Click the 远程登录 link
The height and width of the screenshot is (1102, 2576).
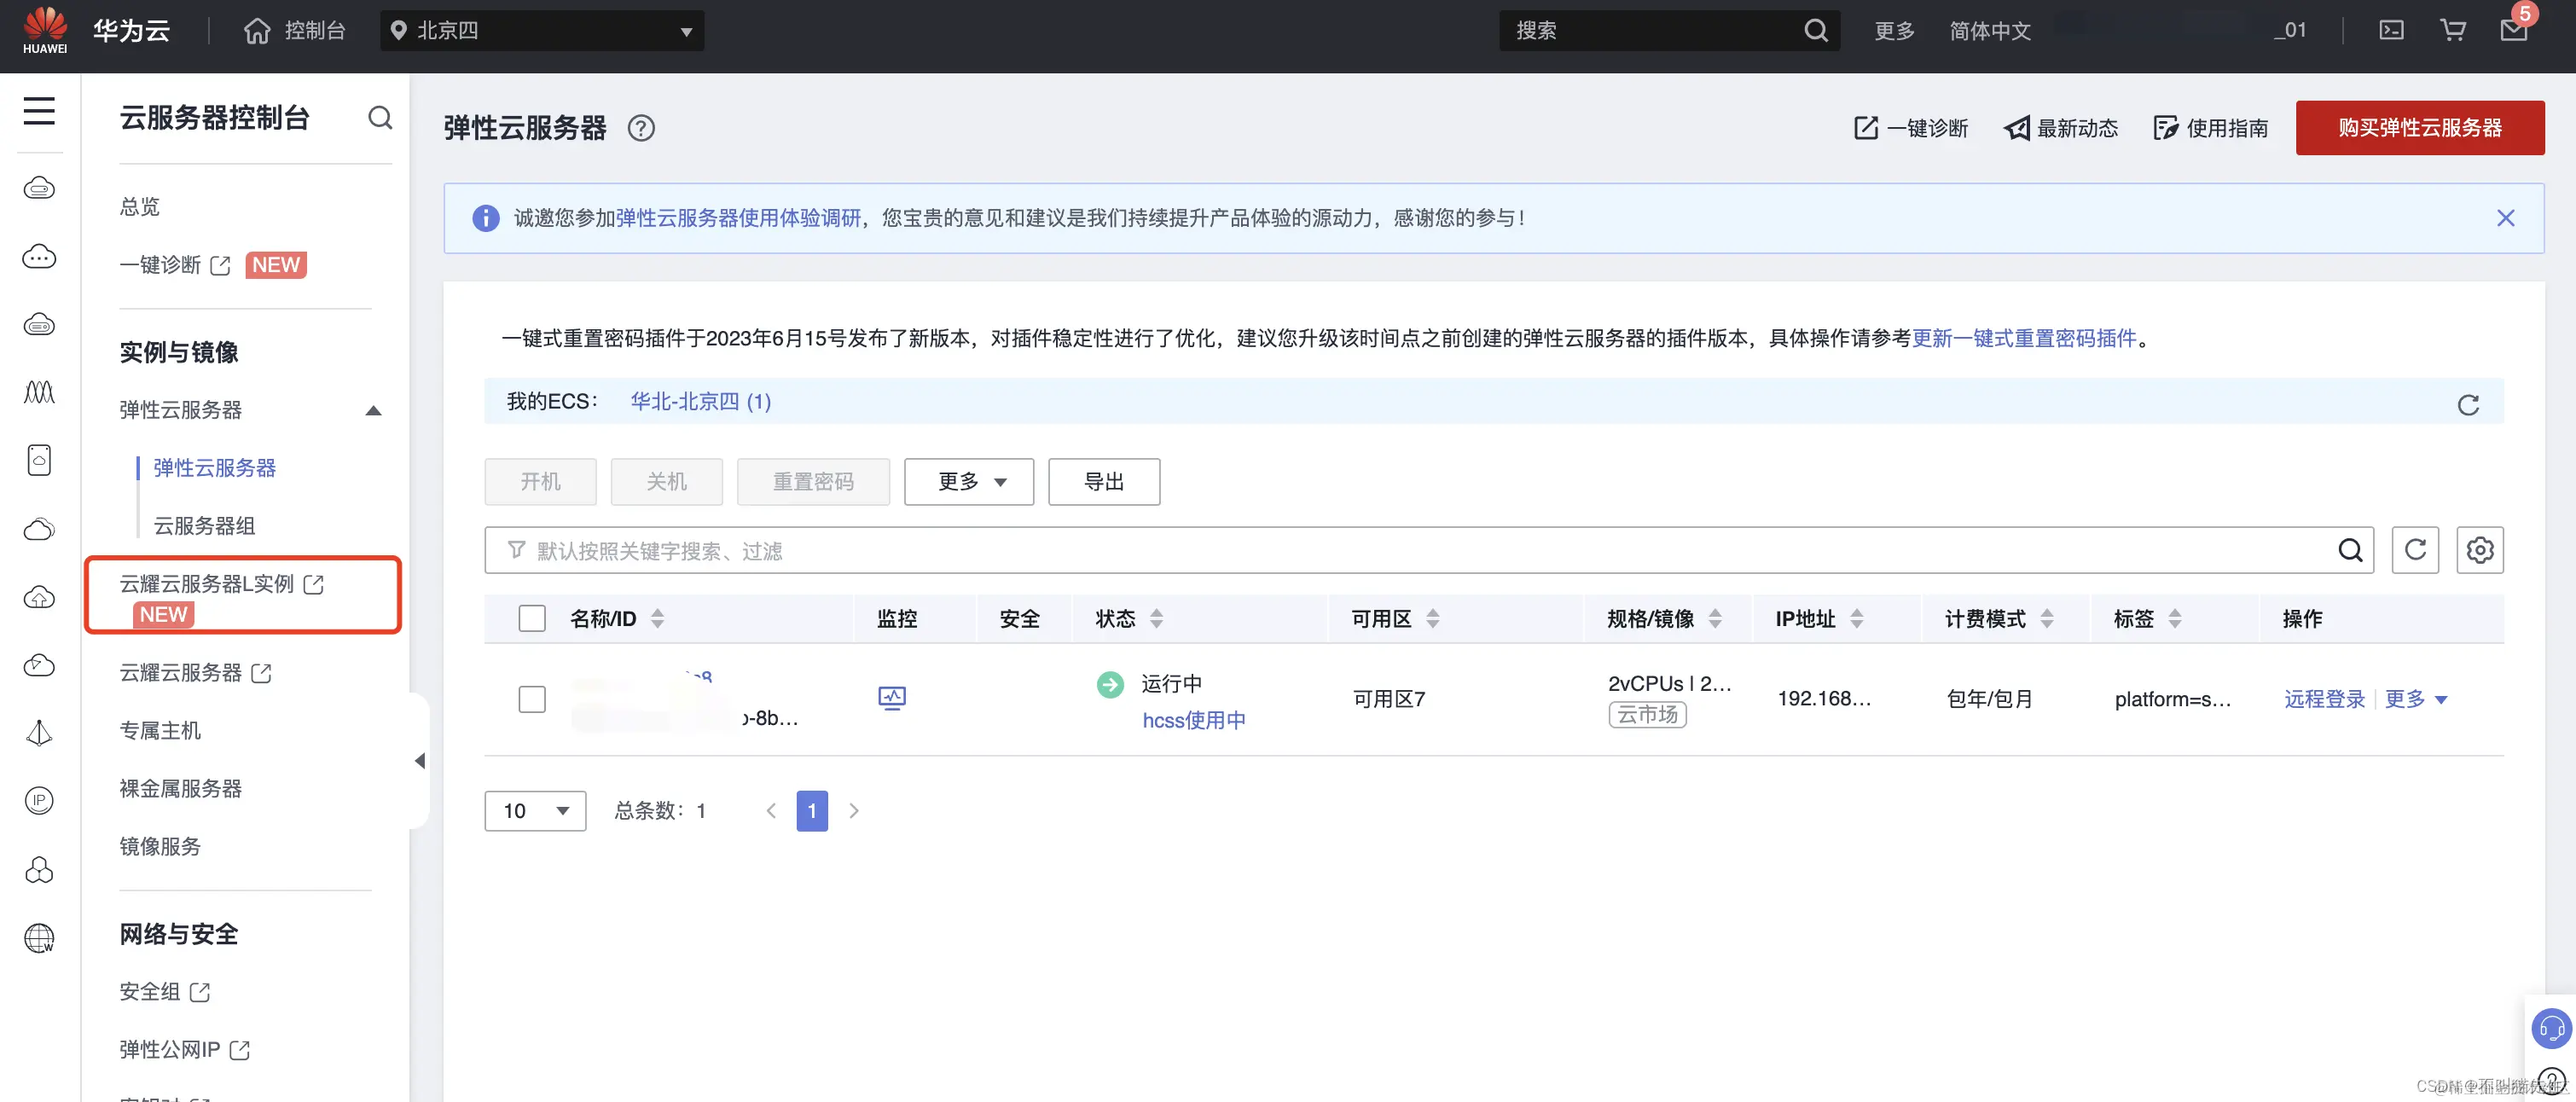[x=2324, y=699]
